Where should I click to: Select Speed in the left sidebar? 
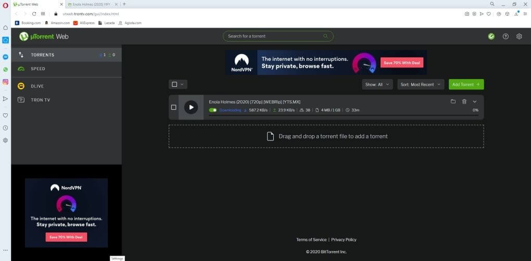38,69
